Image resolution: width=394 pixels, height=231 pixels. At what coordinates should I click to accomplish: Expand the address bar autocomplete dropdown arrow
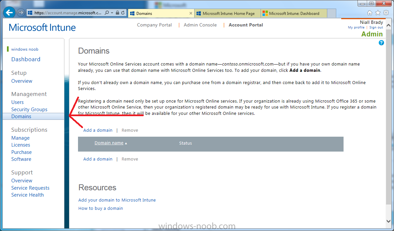pos(112,13)
